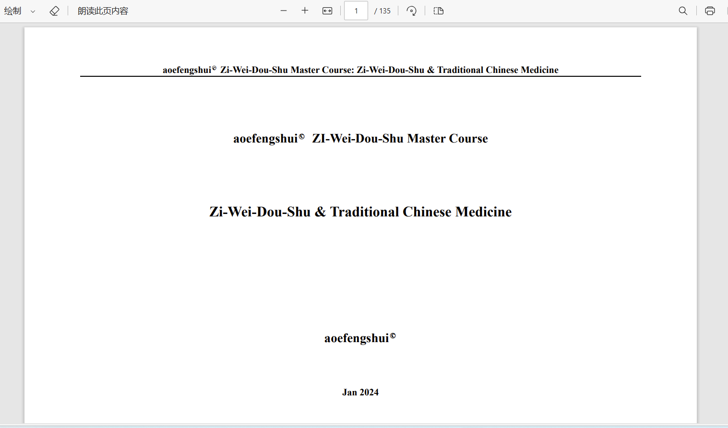Select the eraser tool
The image size is (728, 428).
54,11
